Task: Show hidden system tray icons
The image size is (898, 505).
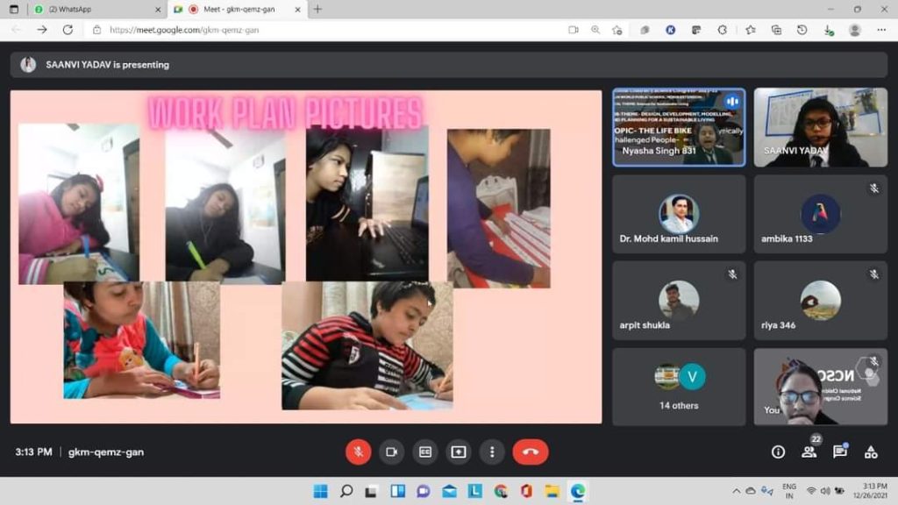Action: pos(736,491)
